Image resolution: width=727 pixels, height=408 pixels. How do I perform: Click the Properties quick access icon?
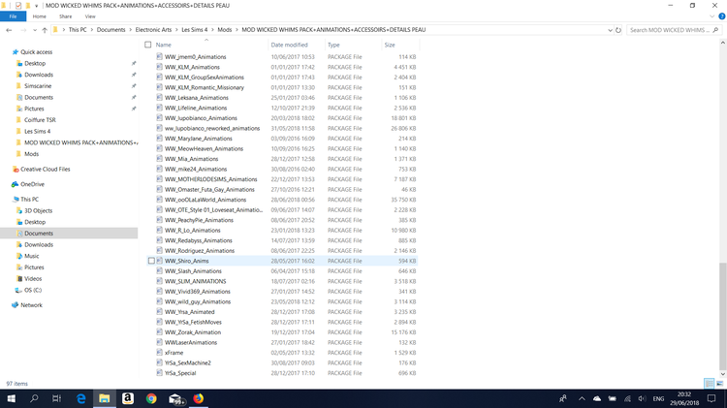[18, 6]
